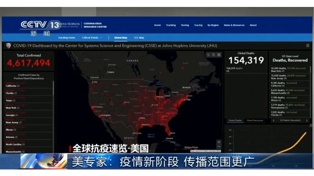
Task: Open the Testing menu in top navigation
Action: [x=185, y=25]
